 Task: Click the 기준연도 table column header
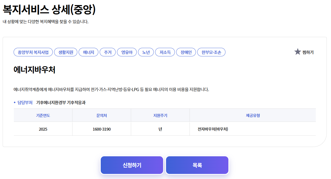click(43, 115)
